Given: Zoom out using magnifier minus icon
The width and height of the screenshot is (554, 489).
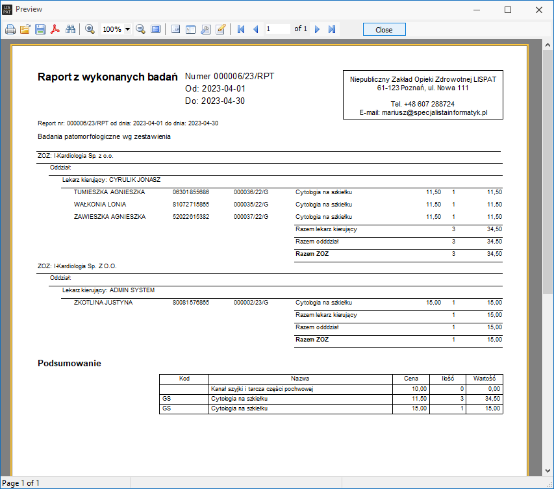Looking at the screenshot, I should tap(140, 29).
